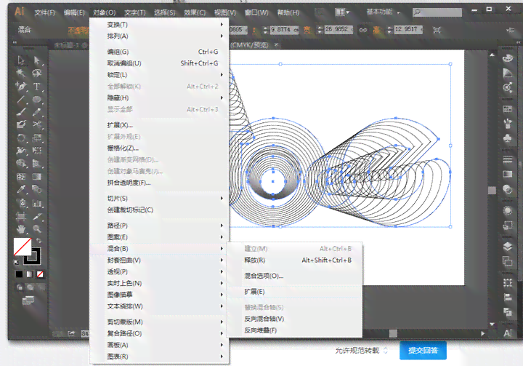Expand the 隐藏(H) submenu

click(x=159, y=98)
